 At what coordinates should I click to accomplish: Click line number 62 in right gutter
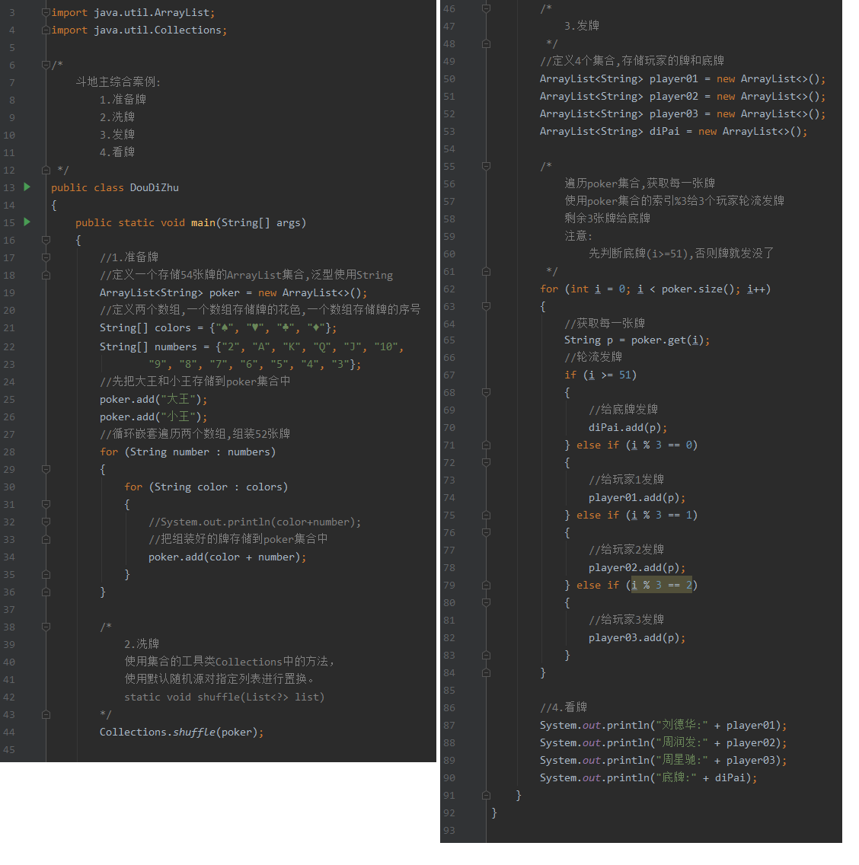click(449, 289)
